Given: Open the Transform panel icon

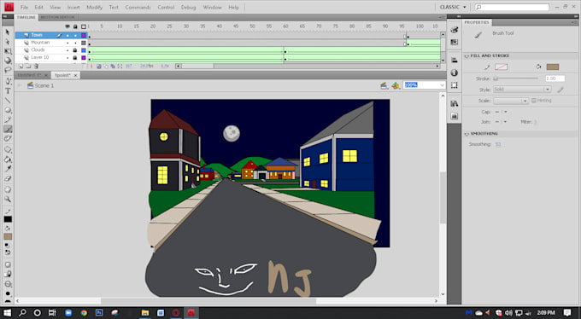Looking at the screenshot, I should tap(455, 85).
